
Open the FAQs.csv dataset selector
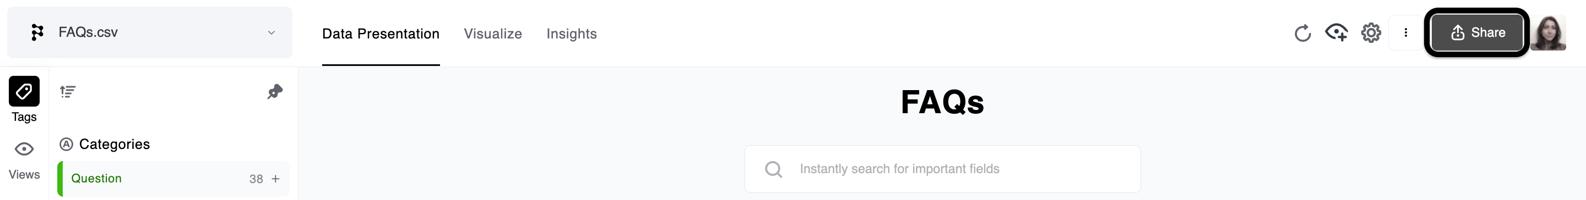(150, 32)
